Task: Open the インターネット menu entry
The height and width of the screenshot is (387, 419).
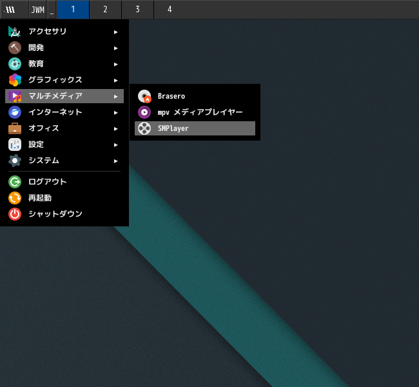Action: (x=64, y=112)
